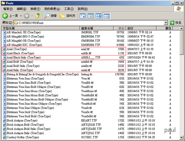This screenshot has height=141, width=185.
Task: Switch to Large Icons view
Action: tap(83, 16)
